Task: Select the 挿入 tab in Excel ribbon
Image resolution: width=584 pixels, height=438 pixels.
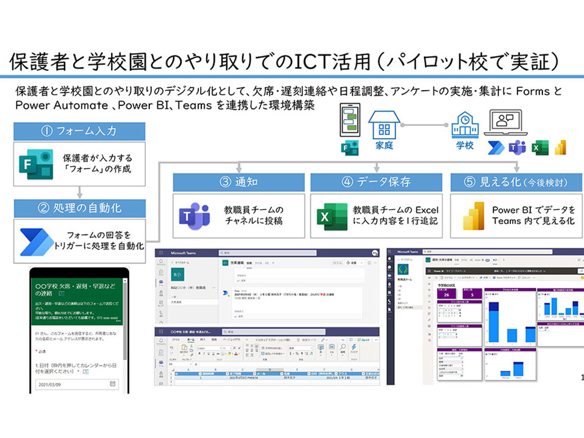Action: (202, 340)
